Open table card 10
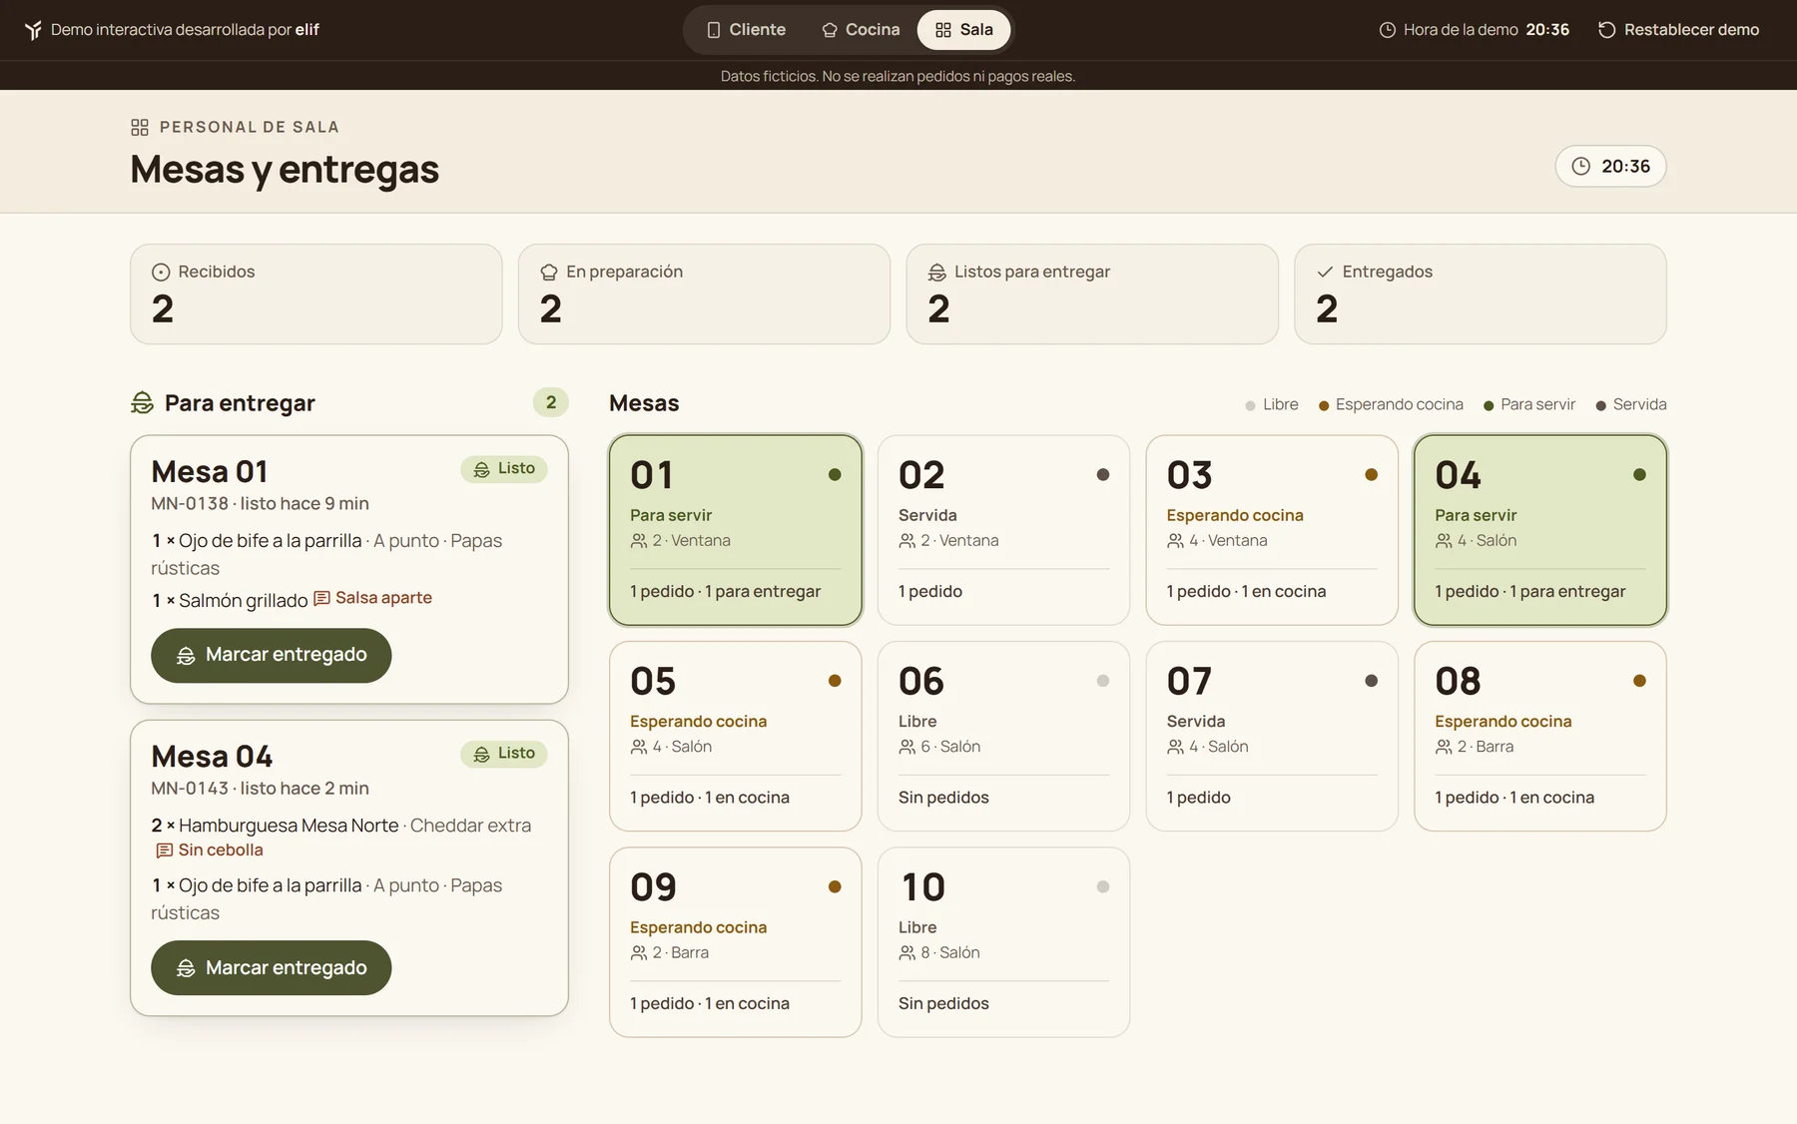Image resolution: width=1797 pixels, height=1124 pixels. coord(1003,942)
